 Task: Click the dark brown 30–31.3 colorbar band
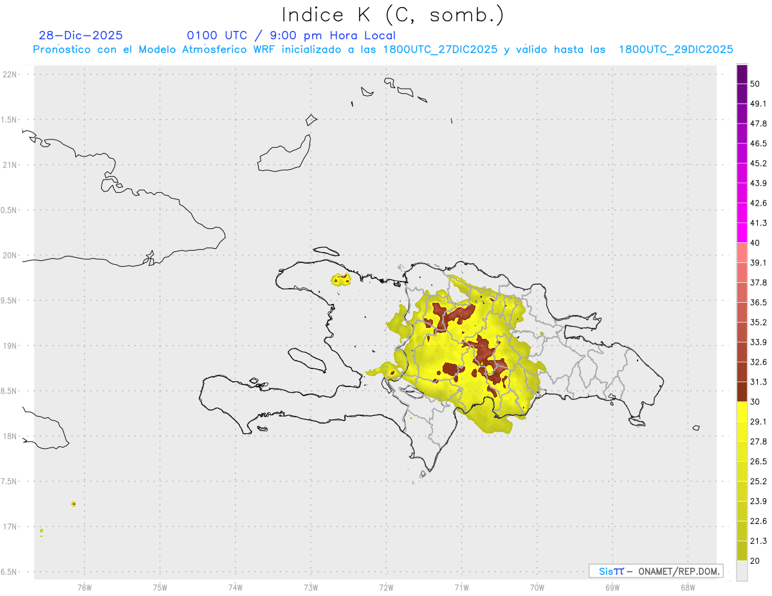(x=742, y=392)
